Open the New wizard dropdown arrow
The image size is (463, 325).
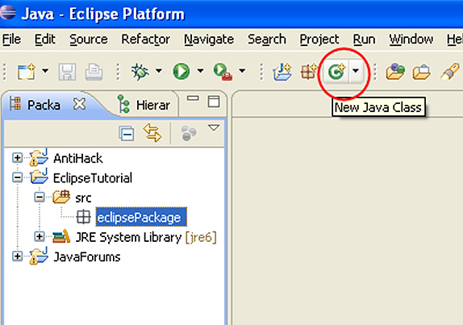(x=45, y=71)
